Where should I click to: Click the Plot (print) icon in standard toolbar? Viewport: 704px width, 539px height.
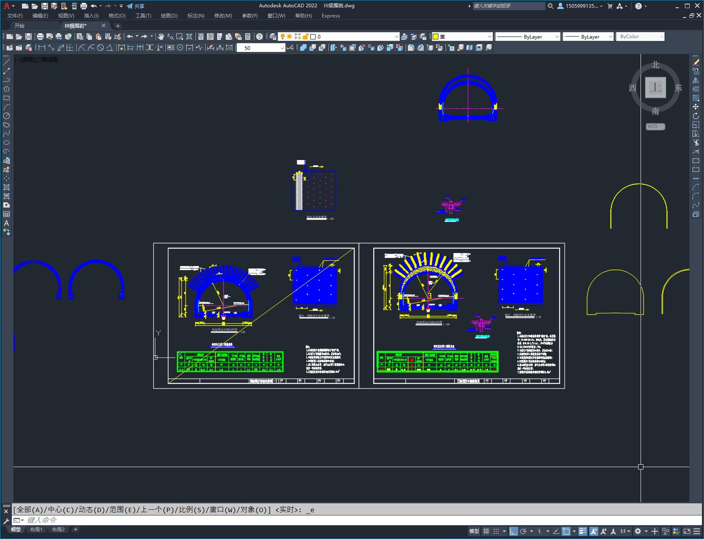tap(40, 37)
